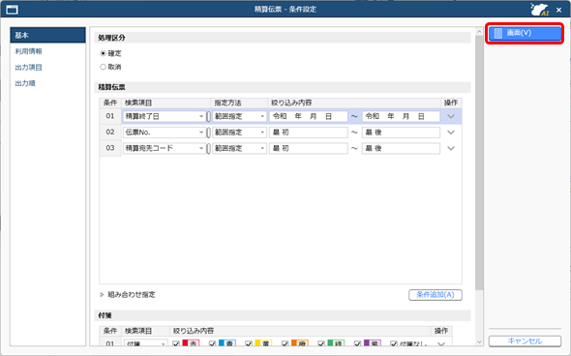Click the link bracket icon on row 02
This screenshot has width=571, height=356.
209,133
